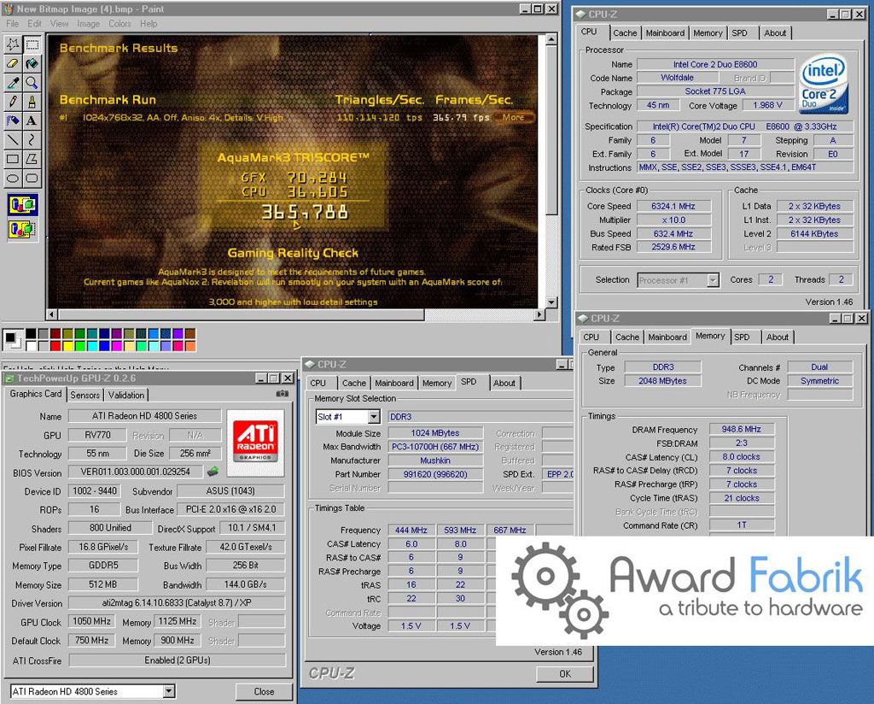Screen dimensions: 874x704
Task: Open the GPU-Z title bar system icon
Action: pyautogui.click(x=9, y=378)
